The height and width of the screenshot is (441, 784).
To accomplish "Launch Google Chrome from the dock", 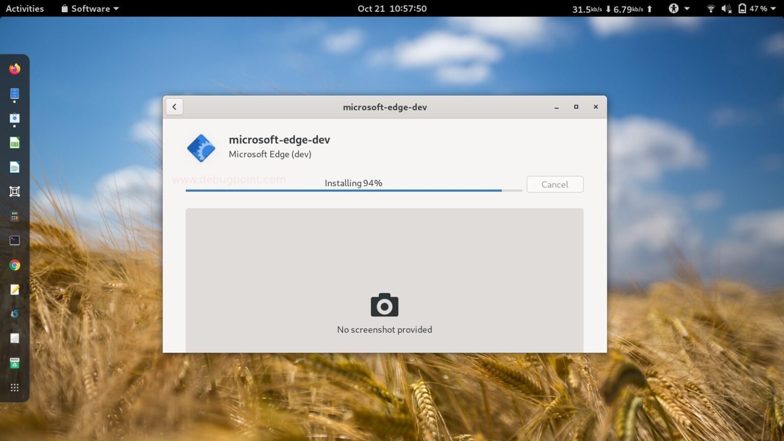I will coord(14,265).
